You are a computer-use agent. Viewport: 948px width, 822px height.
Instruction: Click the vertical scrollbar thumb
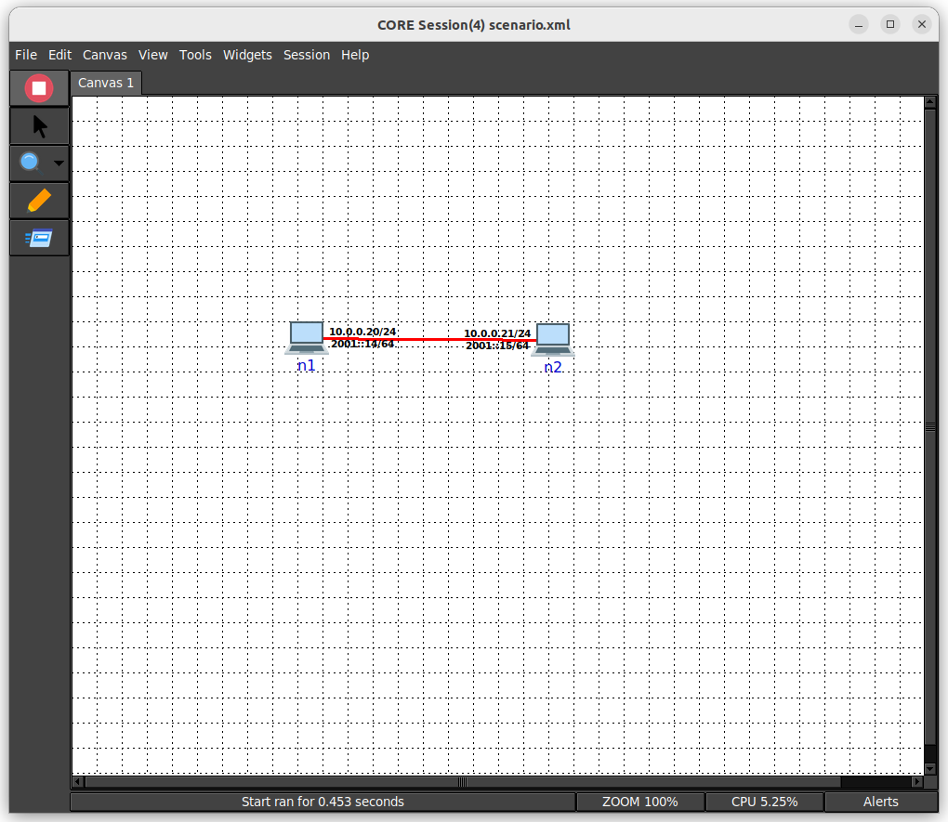click(930, 426)
